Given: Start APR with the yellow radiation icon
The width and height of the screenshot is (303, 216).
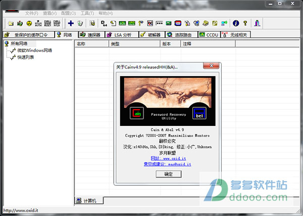Looking at the screenshot, I should tap(29, 23).
